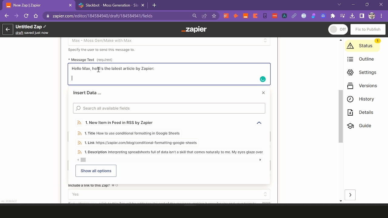Select first radio button for Include a link
The height and width of the screenshot is (218, 388).
113,185
